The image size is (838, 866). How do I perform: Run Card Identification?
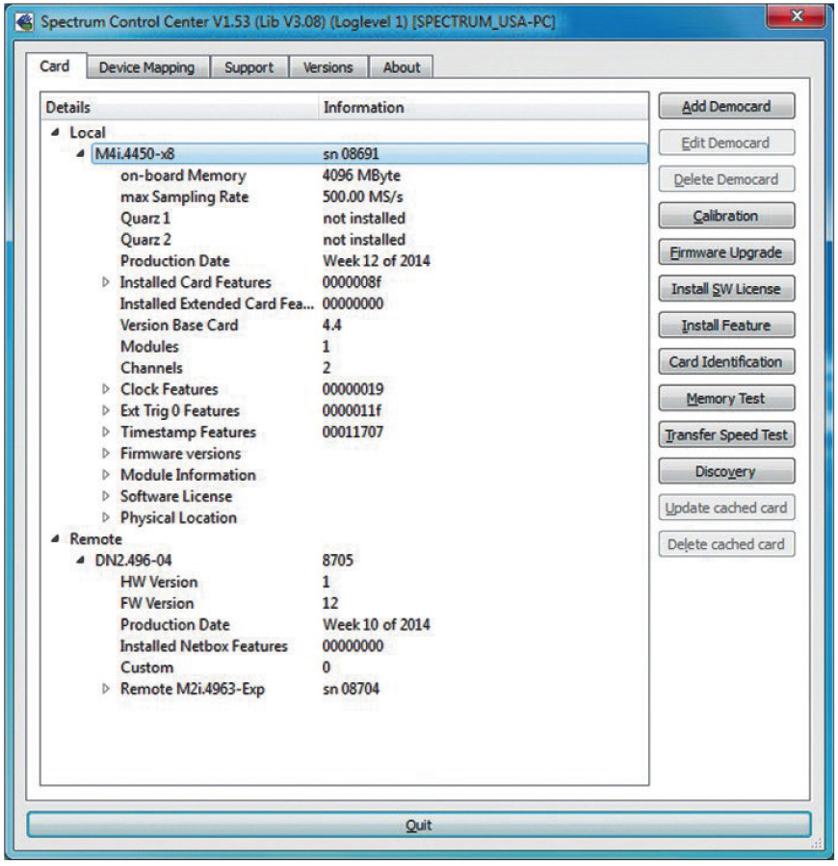click(726, 361)
